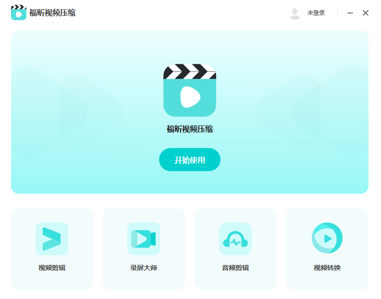Click 福昕视频压缩 title under the large icon
The height and width of the screenshot is (299, 381).
point(189,129)
